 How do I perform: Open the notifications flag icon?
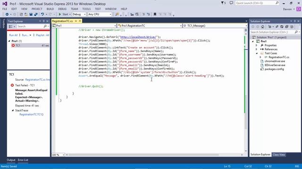pos(223,3)
